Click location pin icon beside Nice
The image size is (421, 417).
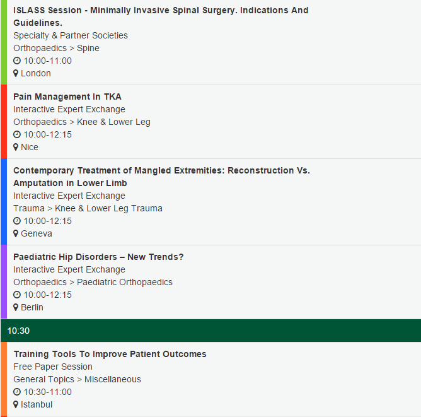point(16,147)
